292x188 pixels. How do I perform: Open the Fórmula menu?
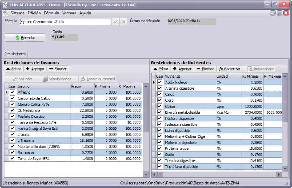tap(51, 13)
